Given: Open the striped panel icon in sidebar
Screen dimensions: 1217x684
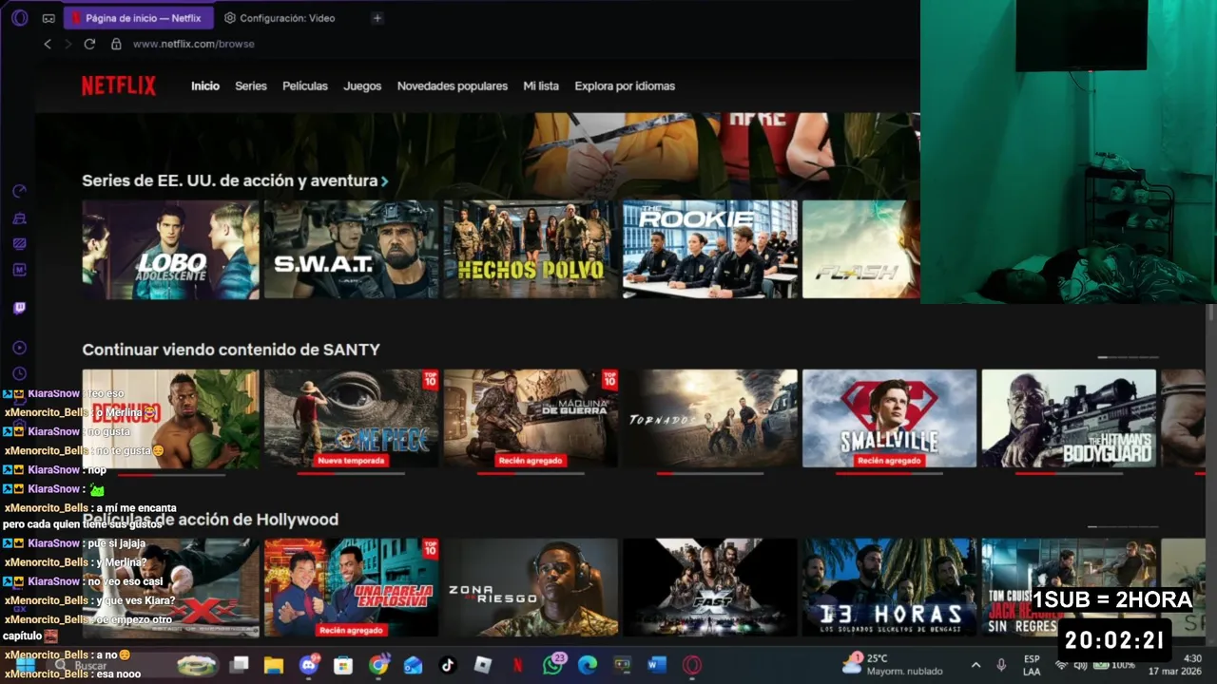Looking at the screenshot, I should pos(19,243).
